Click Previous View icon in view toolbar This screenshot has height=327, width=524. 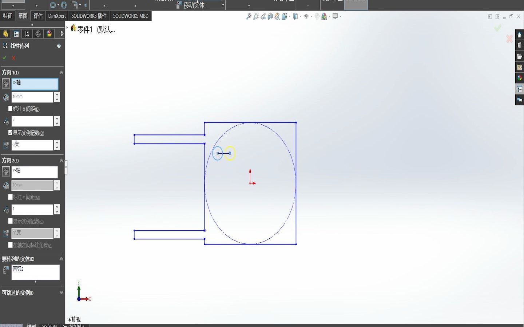[x=263, y=16]
